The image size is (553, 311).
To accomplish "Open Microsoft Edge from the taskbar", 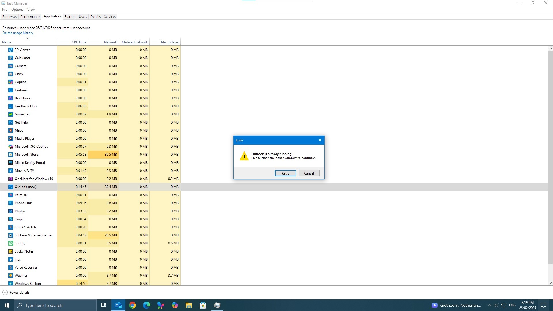I will [146, 305].
